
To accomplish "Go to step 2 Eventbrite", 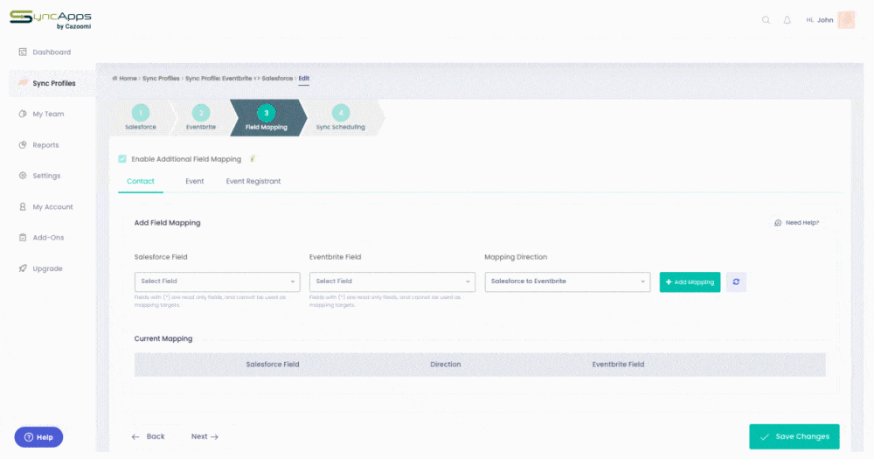I will click(201, 118).
